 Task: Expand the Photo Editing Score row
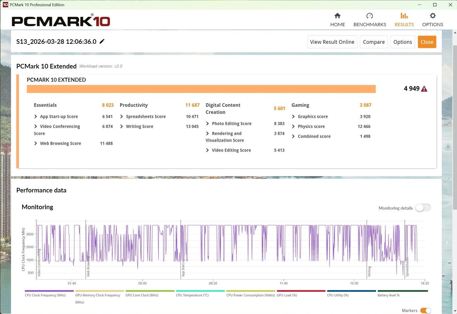pos(207,124)
